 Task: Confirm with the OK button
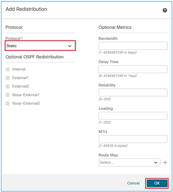tap(157, 183)
